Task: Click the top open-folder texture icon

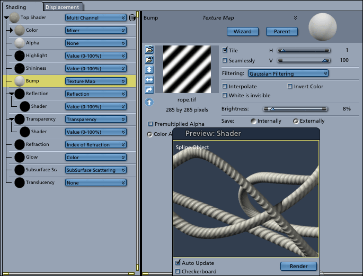Action: (x=149, y=50)
